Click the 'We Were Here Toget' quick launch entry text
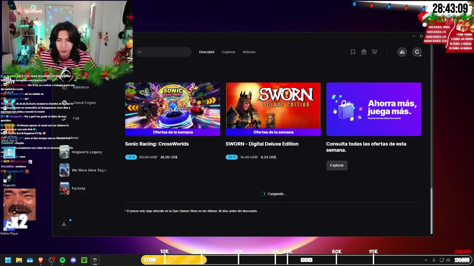 coord(89,170)
